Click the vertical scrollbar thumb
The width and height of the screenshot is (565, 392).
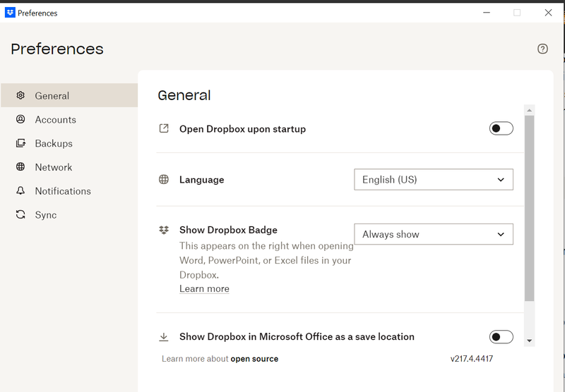point(530,208)
